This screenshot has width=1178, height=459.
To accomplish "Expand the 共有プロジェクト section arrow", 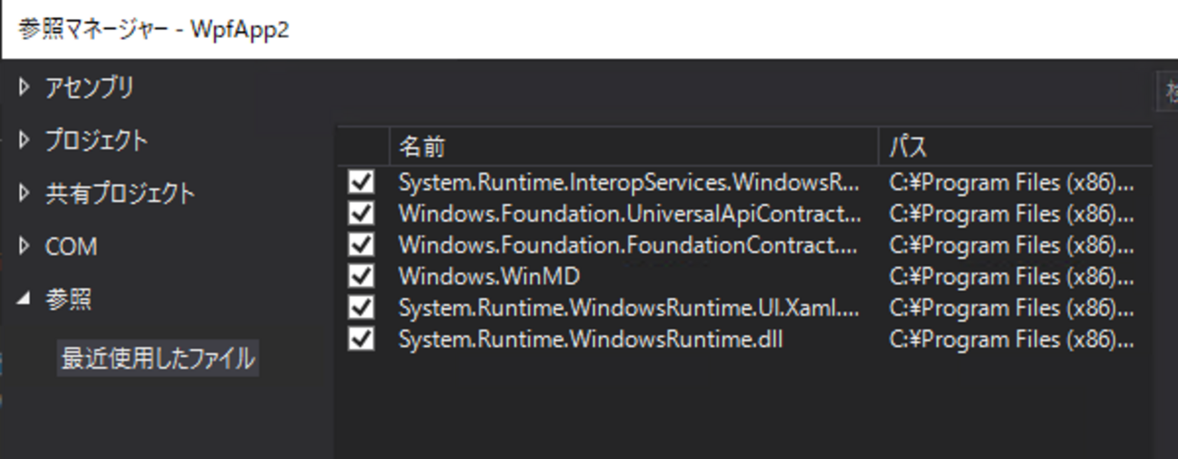I will point(24,194).
